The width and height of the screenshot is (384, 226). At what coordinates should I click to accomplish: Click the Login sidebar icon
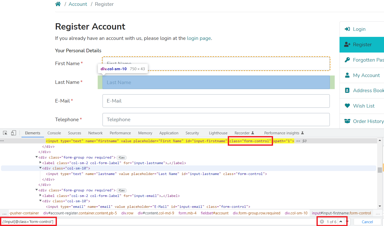point(347,29)
